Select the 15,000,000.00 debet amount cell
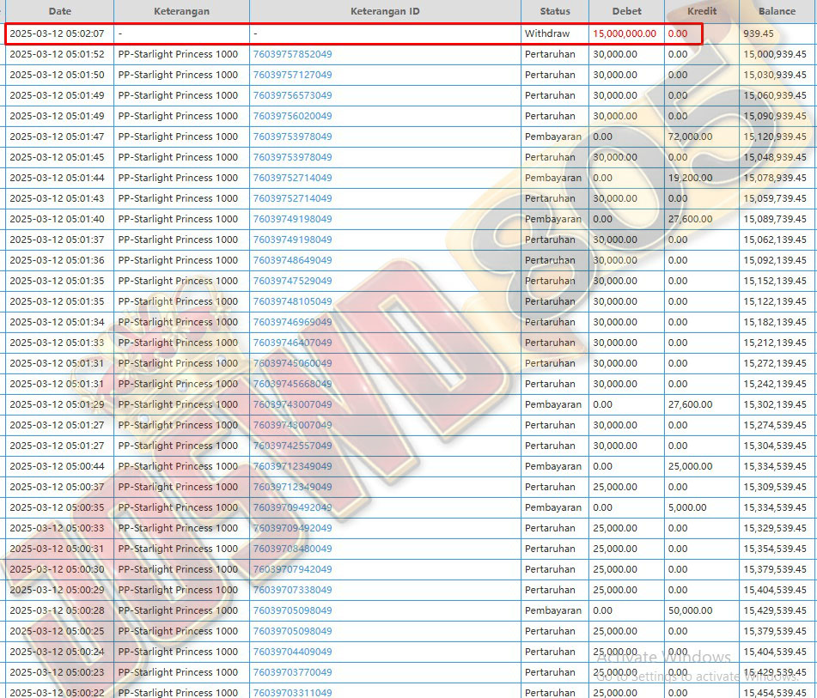817x698 pixels. [625, 33]
